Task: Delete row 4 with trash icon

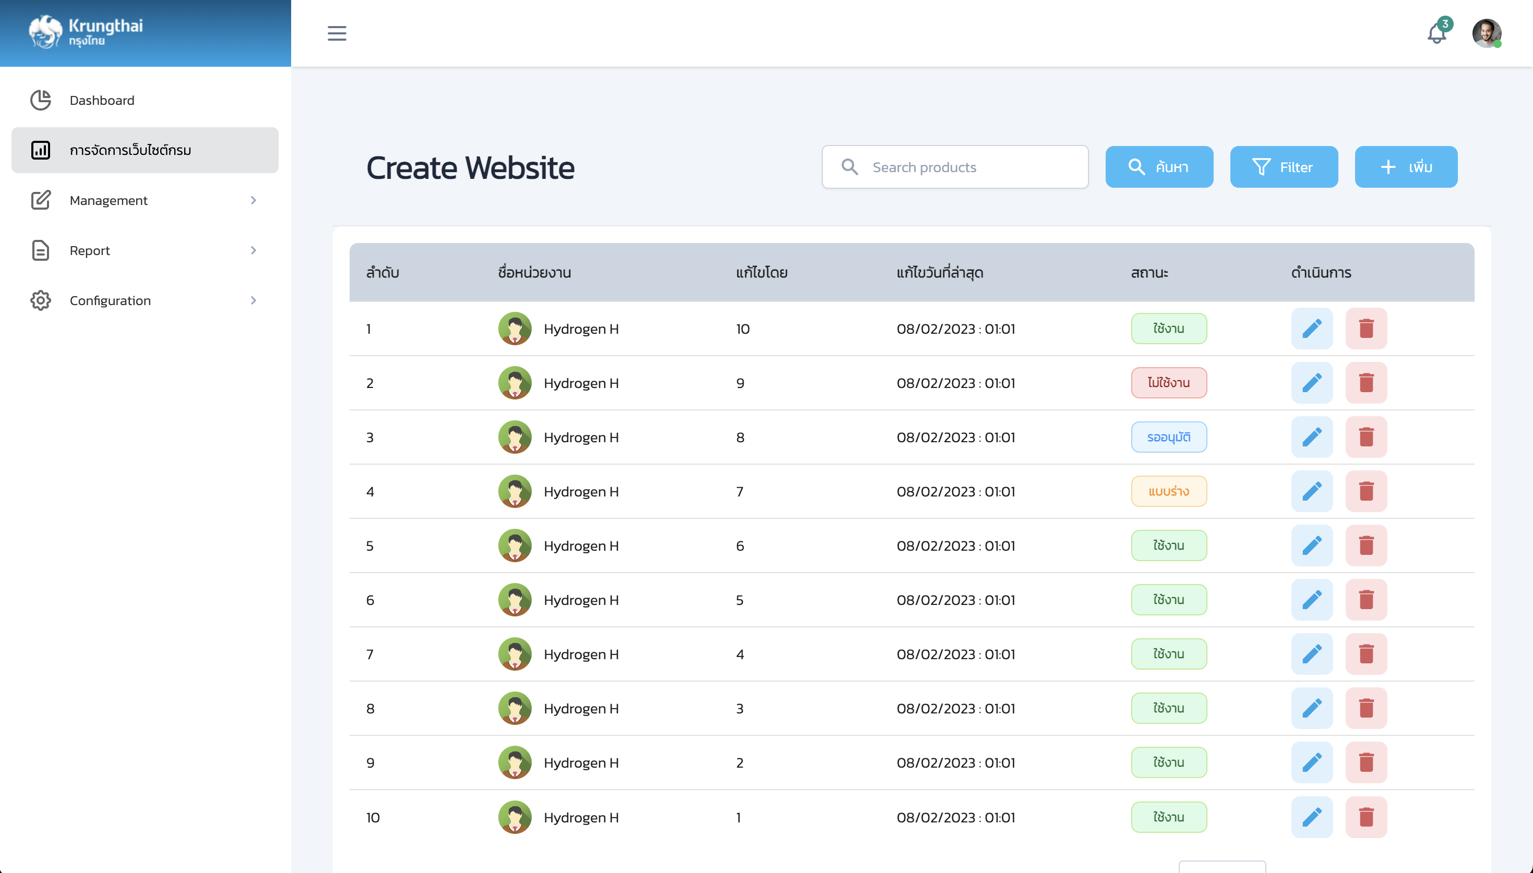Action: pyautogui.click(x=1366, y=491)
